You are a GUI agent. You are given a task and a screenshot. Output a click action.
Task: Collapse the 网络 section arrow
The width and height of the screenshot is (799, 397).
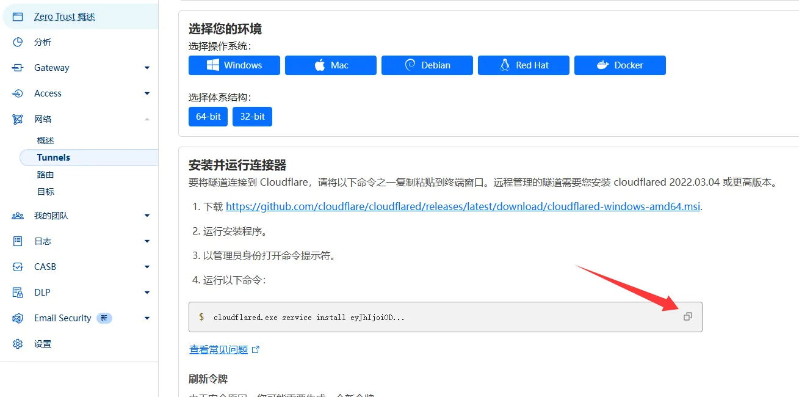(147, 119)
